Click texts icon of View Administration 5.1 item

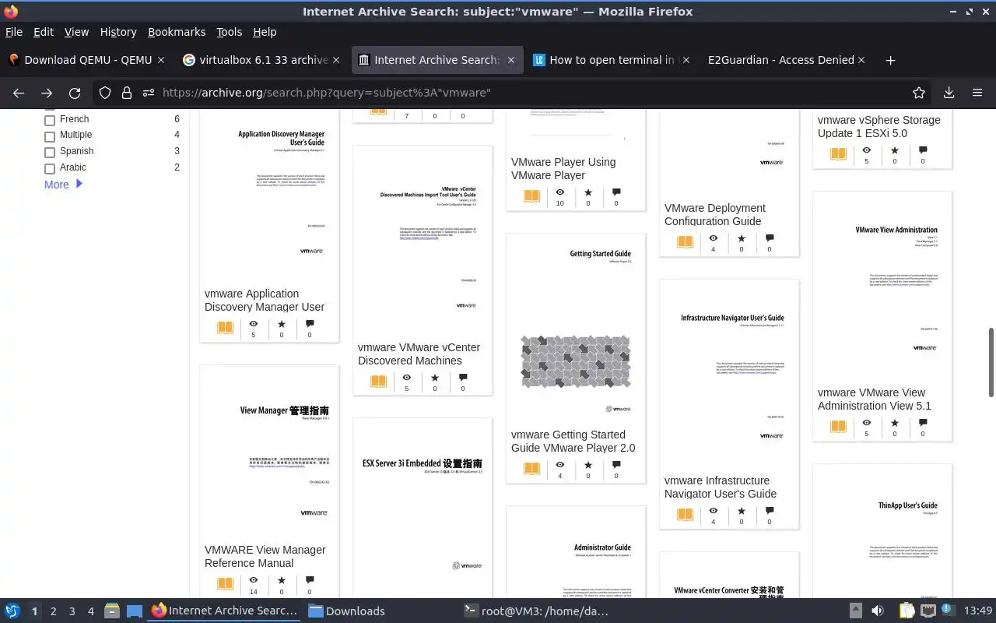838,427
